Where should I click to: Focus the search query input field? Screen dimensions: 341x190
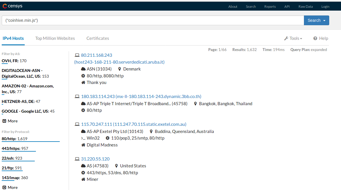[x=153, y=20]
